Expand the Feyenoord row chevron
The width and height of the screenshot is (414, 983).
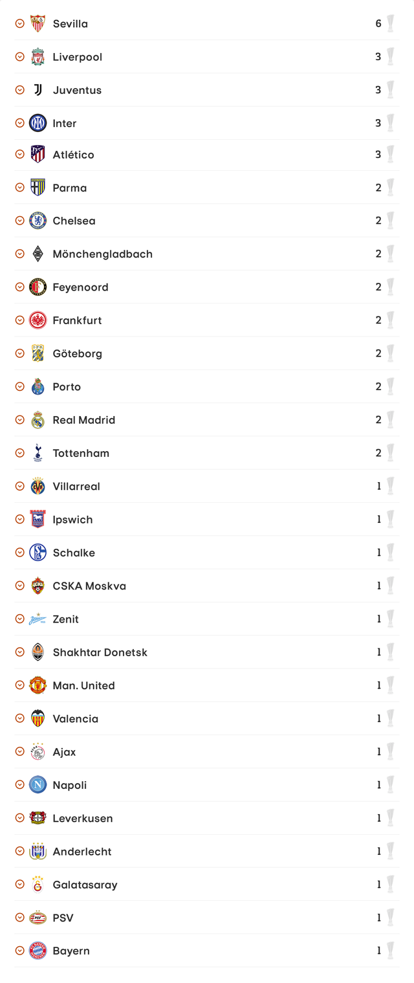coord(20,287)
